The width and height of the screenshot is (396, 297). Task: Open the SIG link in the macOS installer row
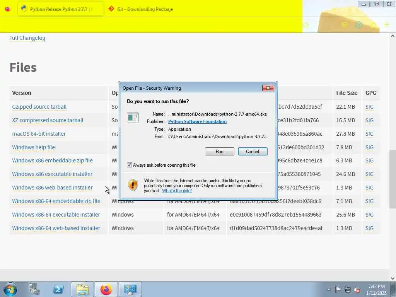tap(369, 133)
